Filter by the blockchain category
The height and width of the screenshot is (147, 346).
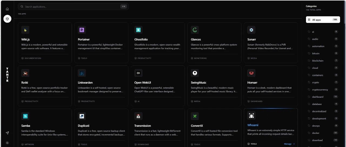(323, 61)
